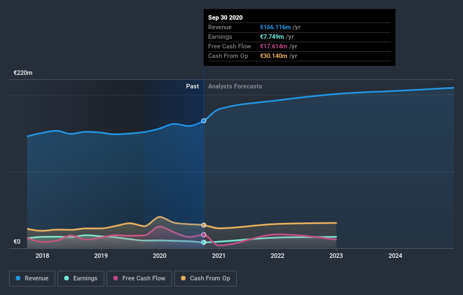Select the 2022 x-axis label

277,256
